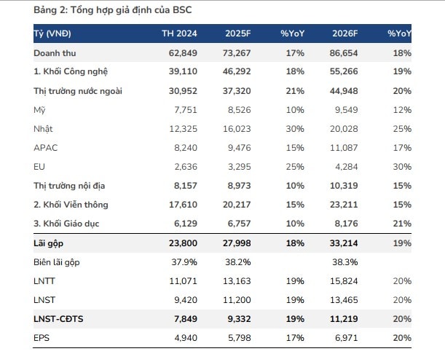This screenshot has height=362, width=445.
Task: Click the Lãi gộp row label
Action: coord(48,243)
